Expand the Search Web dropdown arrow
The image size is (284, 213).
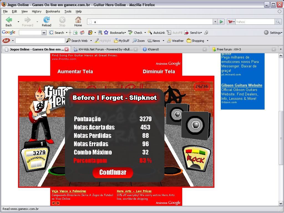coord(91,41)
